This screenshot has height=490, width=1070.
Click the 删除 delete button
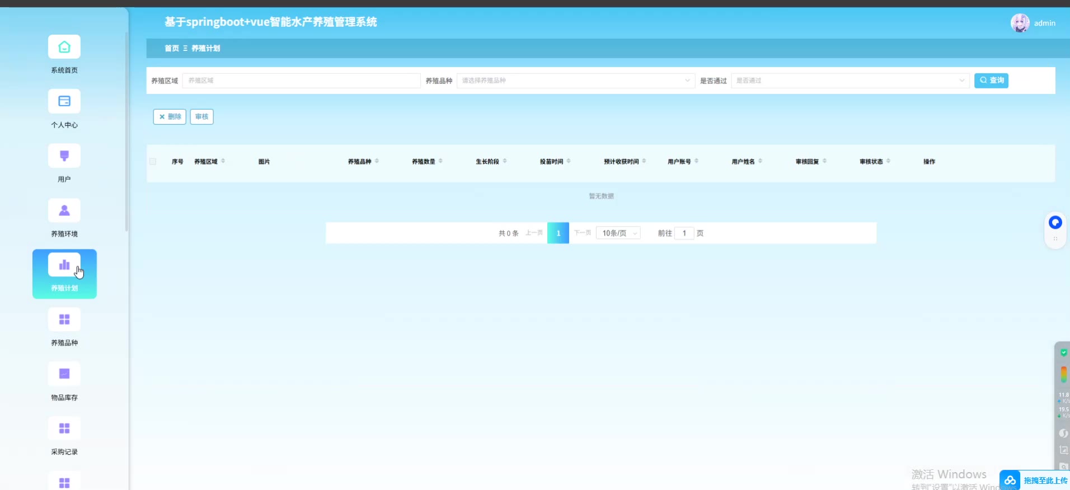(x=170, y=117)
